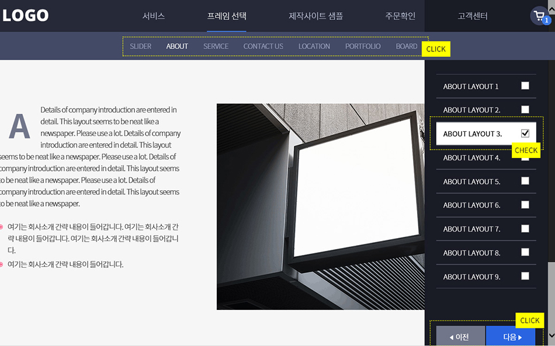
Task: Switch to the PORTFOLIO tab
Action: tap(363, 46)
